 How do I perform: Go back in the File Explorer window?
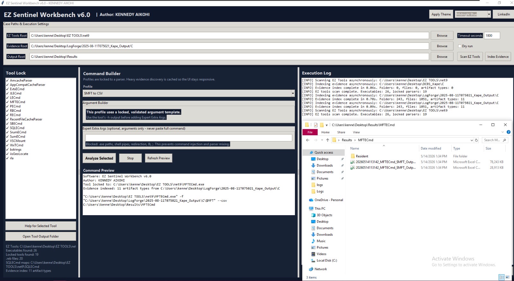(x=308, y=140)
